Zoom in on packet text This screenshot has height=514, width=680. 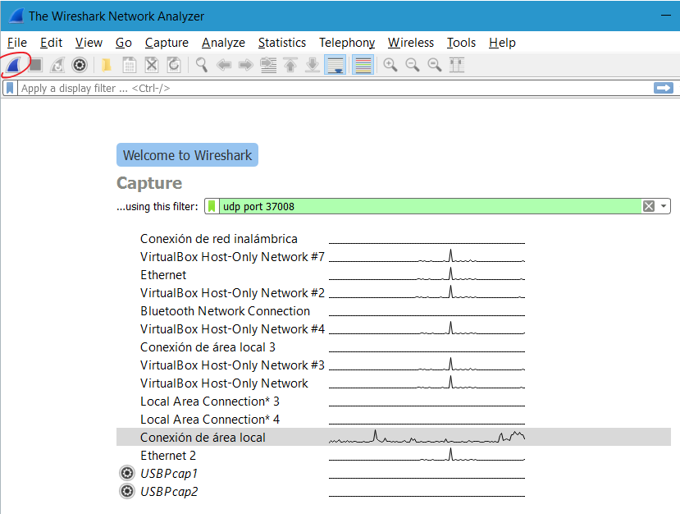pyautogui.click(x=390, y=65)
